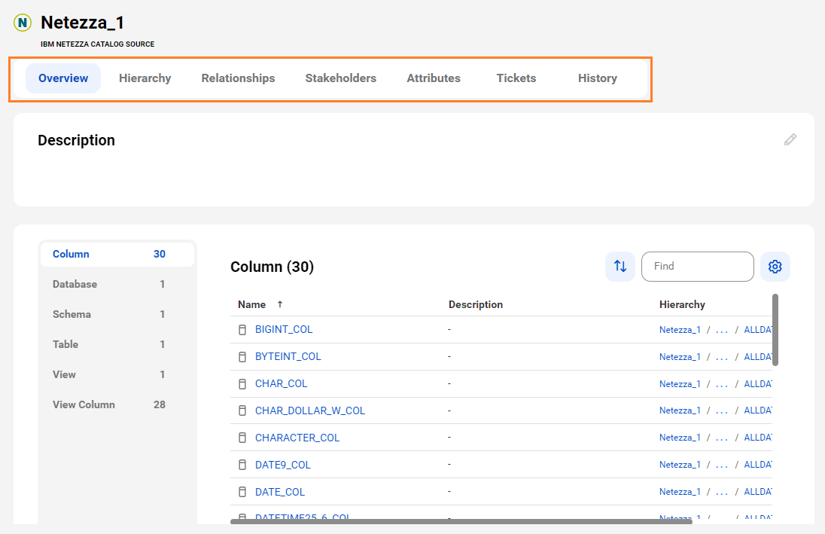The width and height of the screenshot is (825, 534).
Task: Click the sort order arrows icon
Action: pos(620,267)
